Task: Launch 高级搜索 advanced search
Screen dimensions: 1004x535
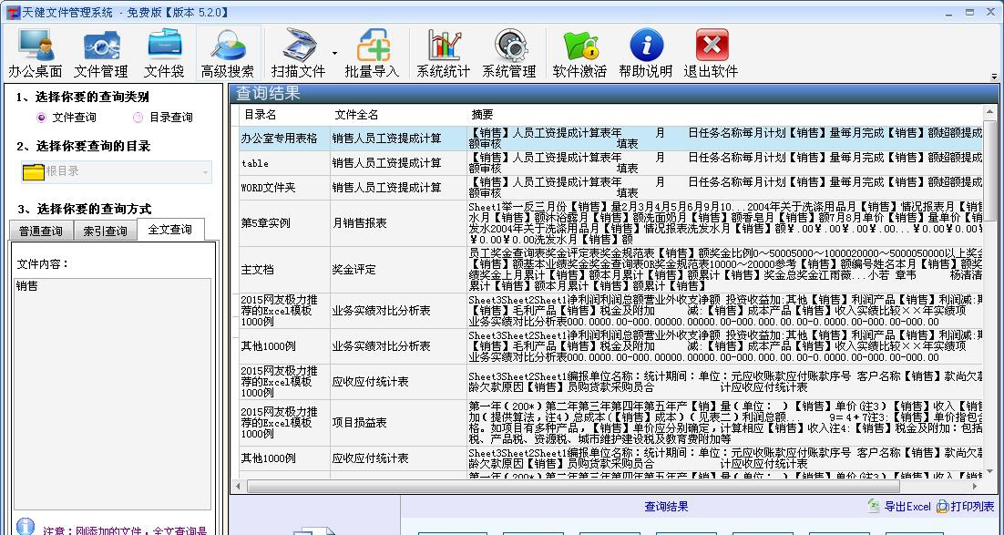Action: [x=228, y=50]
